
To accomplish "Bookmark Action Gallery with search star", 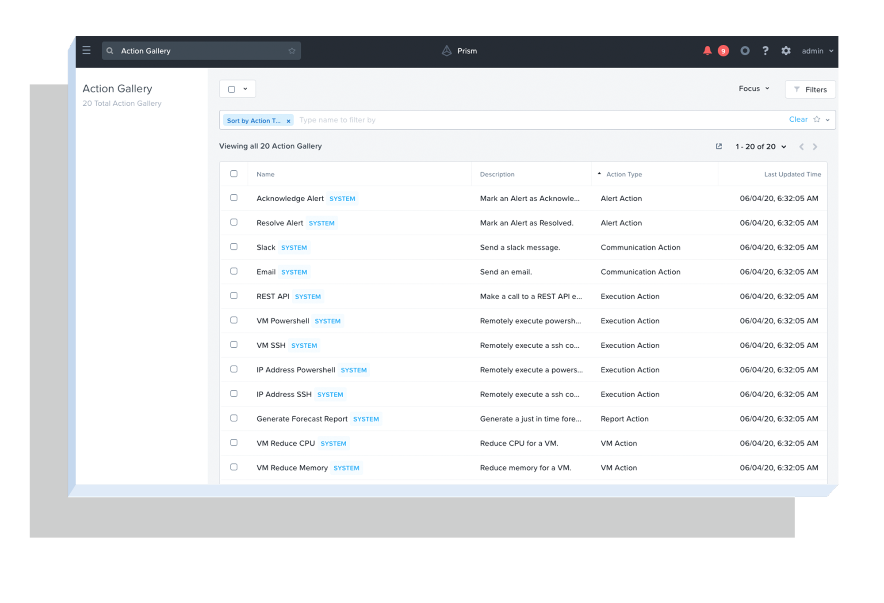I will pyautogui.click(x=292, y=51).
